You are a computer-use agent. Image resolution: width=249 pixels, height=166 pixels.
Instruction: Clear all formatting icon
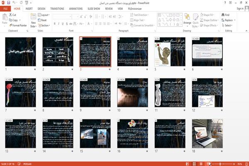point(90,16)
